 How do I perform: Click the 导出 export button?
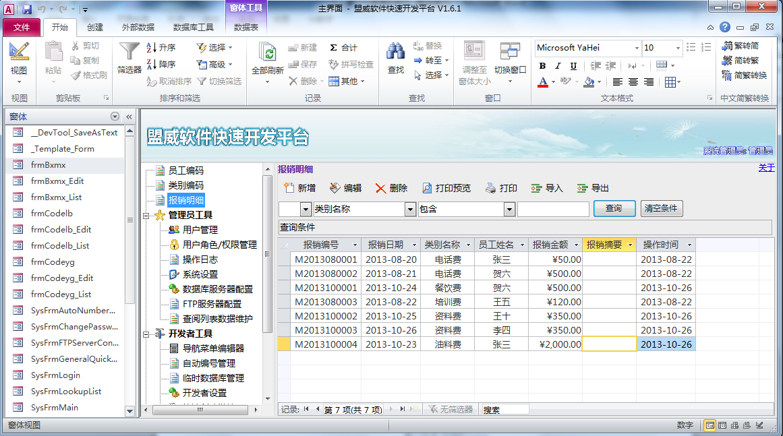pyautogui.click(x=593, y=188)
